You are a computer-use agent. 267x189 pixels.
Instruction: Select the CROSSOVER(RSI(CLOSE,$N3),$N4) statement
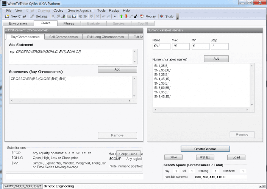tap(39, 79)
